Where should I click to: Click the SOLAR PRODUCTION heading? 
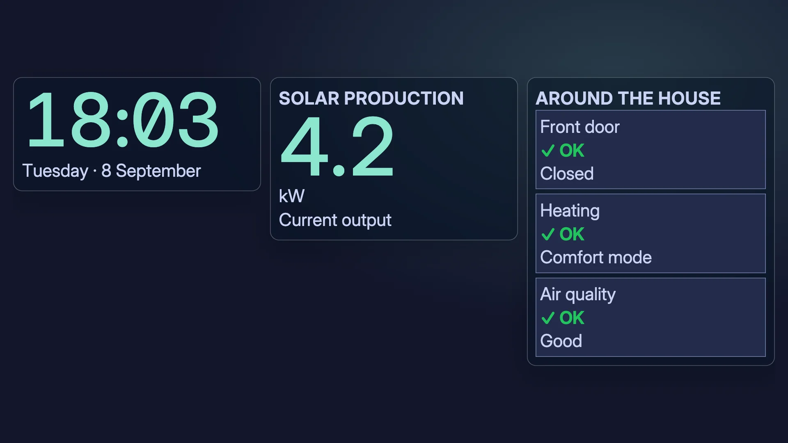pyautogui.click(x=371, y=98)
